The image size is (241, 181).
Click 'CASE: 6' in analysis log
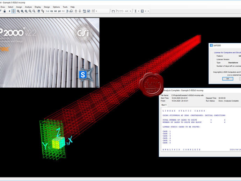pos(167,143)
